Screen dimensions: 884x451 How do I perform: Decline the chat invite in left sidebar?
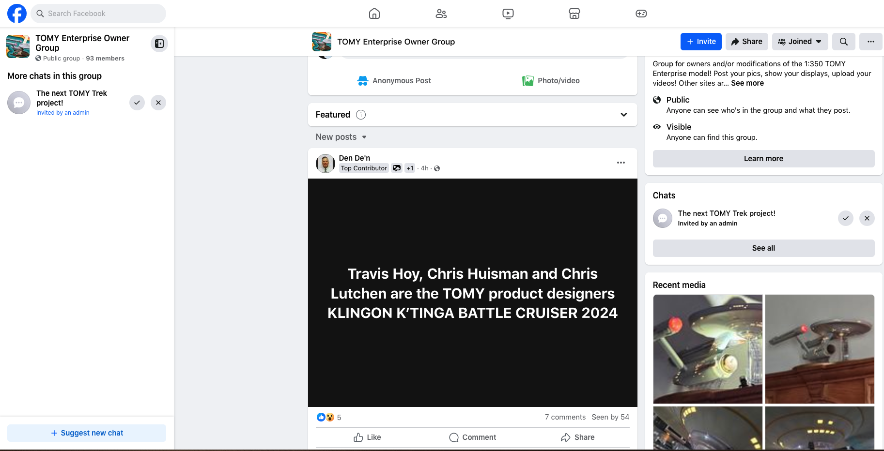pos(158,103)
